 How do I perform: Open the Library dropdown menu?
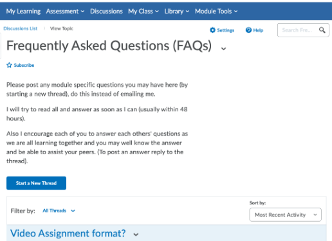176,11
